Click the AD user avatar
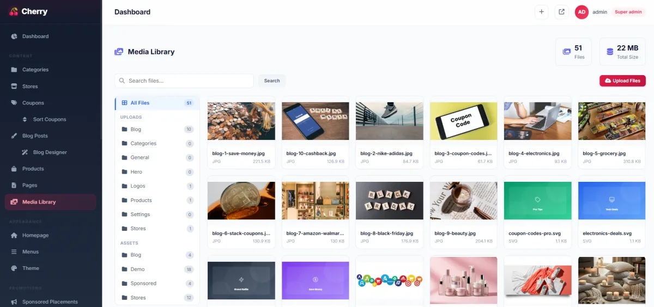Screen dimensions: 654x307 coord(582,12)
